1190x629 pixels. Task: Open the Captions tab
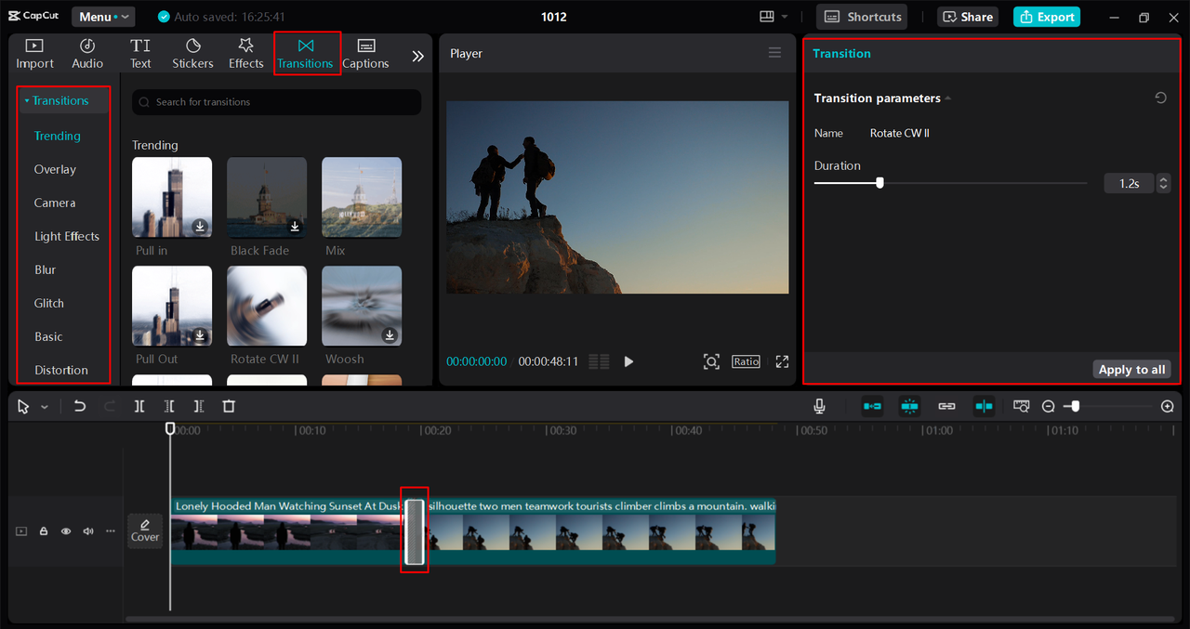365,54
